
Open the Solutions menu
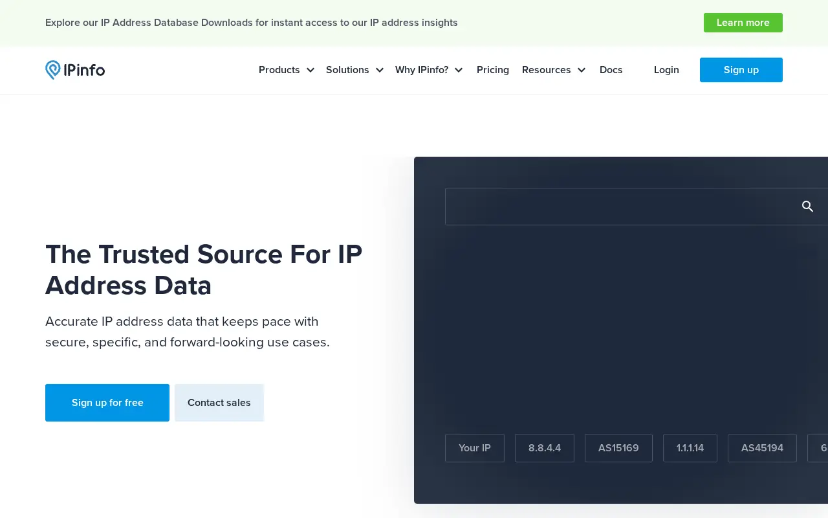pyautogui.click(x=347, y=70)
